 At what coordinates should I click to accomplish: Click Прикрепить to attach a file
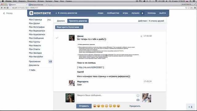135,106
